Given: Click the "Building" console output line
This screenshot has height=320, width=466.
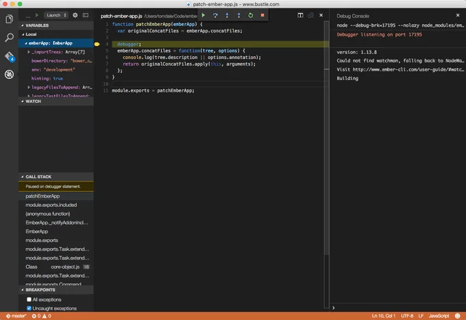Looking at the screenshot, I should pos(347,78).
